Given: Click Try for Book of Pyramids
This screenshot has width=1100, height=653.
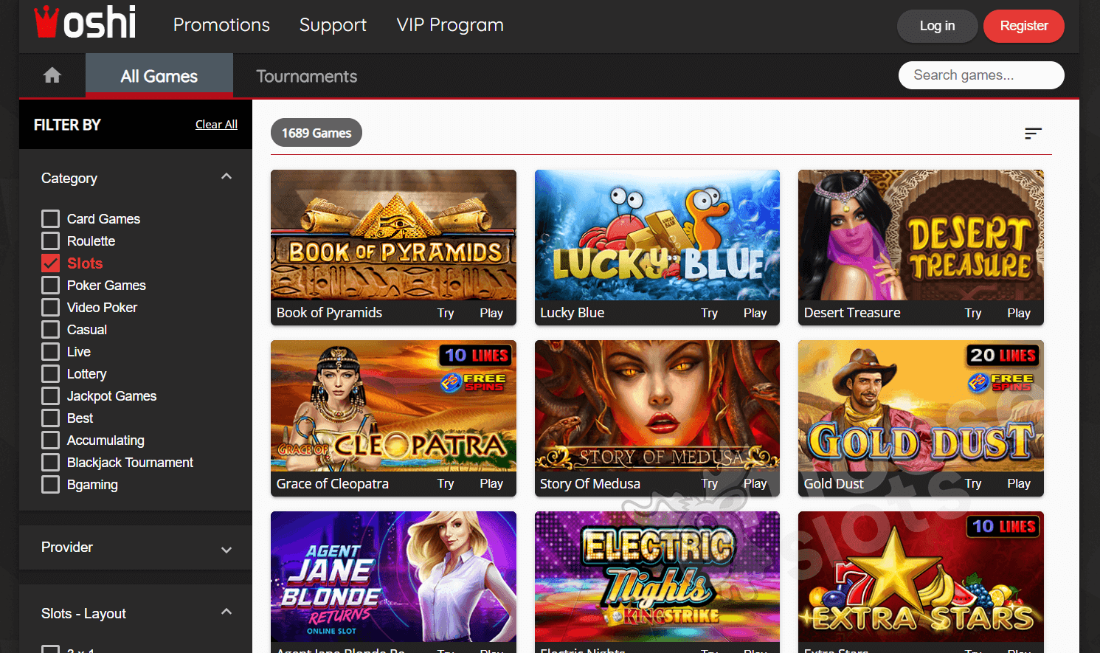Looking at the screenshot, I should point(446,313).
